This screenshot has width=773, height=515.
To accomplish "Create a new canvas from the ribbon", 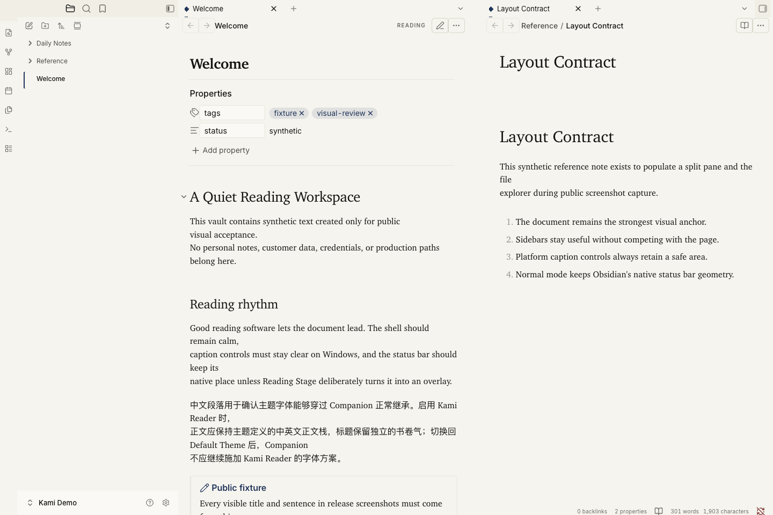I will pyautogui.click(x=9, y=71).
